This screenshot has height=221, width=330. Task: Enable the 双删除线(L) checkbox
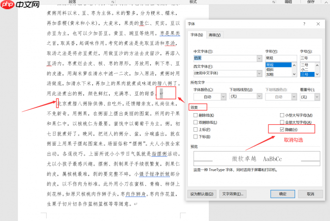coord(196,122)
